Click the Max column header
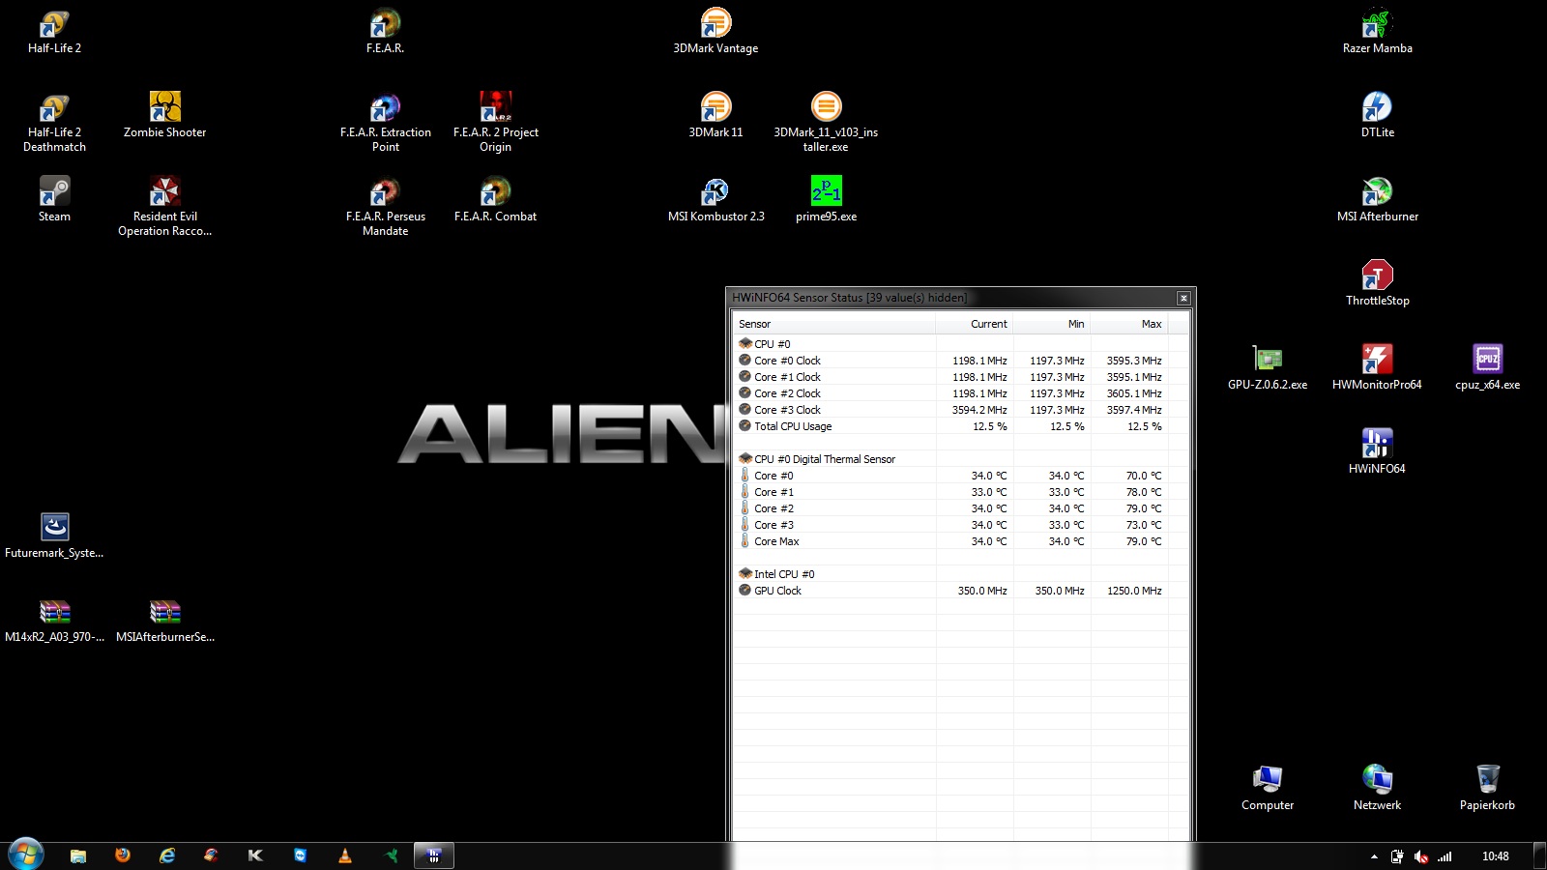 point(1129,324)
